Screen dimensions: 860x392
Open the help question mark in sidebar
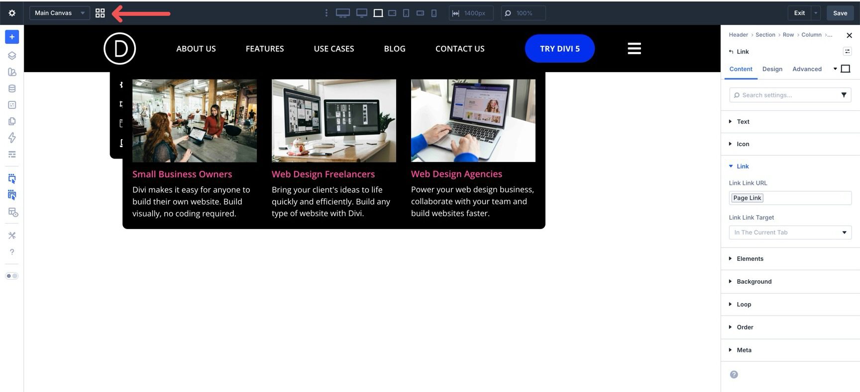pos(12,252)
